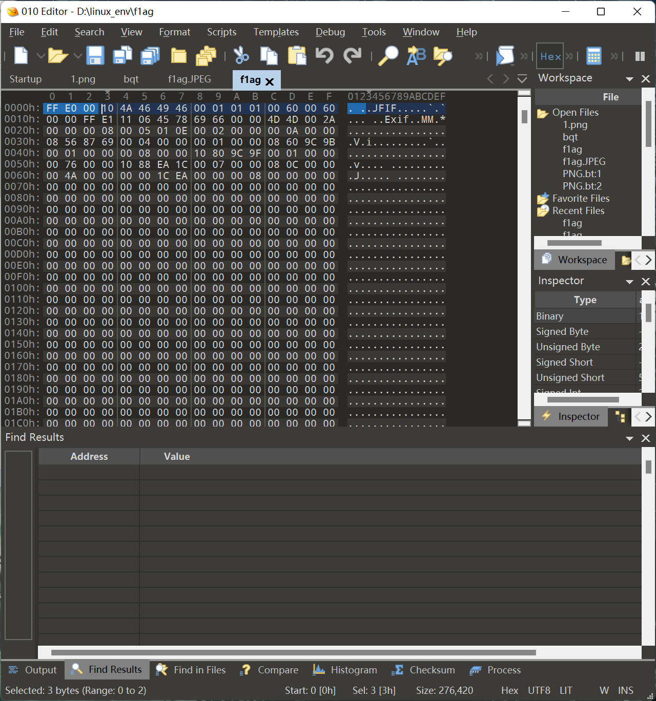Viewport: 656px width, 701px height.
Task: Open the Workspace panel options dropdown
Action: pyautogui.click(x=629, y=79)
